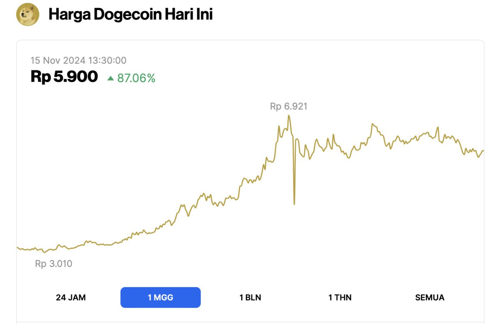Click the Rp 3.010 low price label
This screenshot has width=494, height=324.
pyautogui.click(x=52, y=263)
